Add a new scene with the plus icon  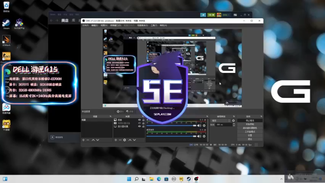point(83,140)
